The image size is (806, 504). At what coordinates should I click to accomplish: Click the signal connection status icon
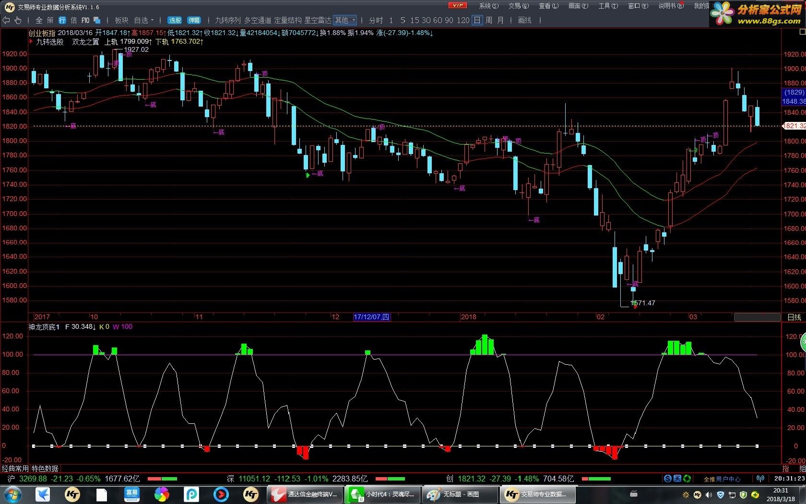(760, 479)
